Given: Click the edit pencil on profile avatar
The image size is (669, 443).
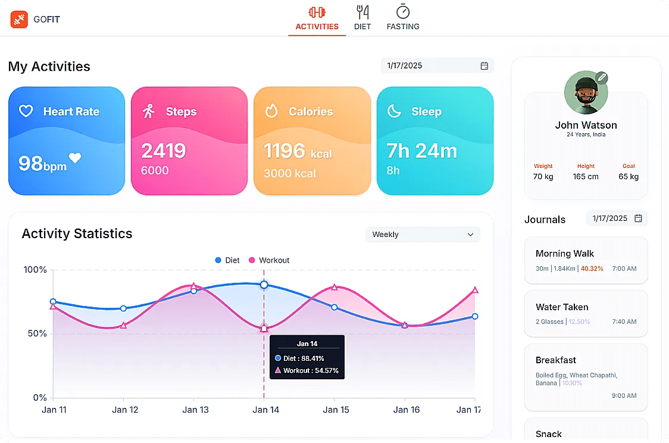Looking at the screenshot, I should [x=602, y=77].
